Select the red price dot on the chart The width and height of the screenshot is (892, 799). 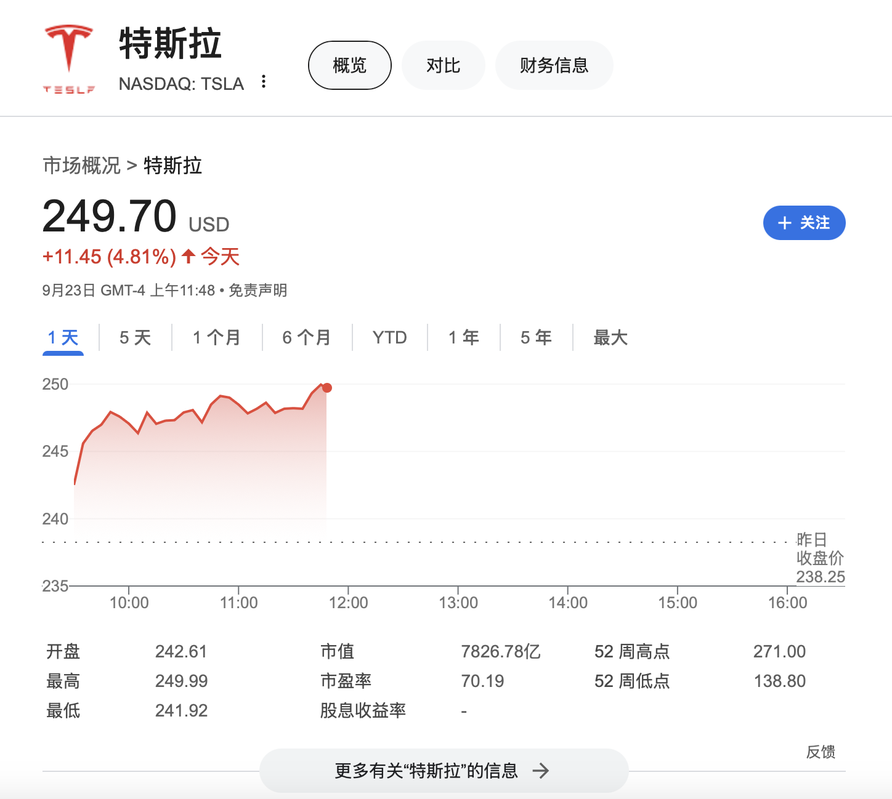(326, 387)
